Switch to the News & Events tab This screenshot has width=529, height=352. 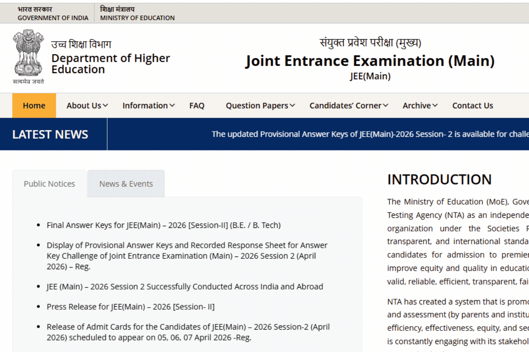point(126,184)
